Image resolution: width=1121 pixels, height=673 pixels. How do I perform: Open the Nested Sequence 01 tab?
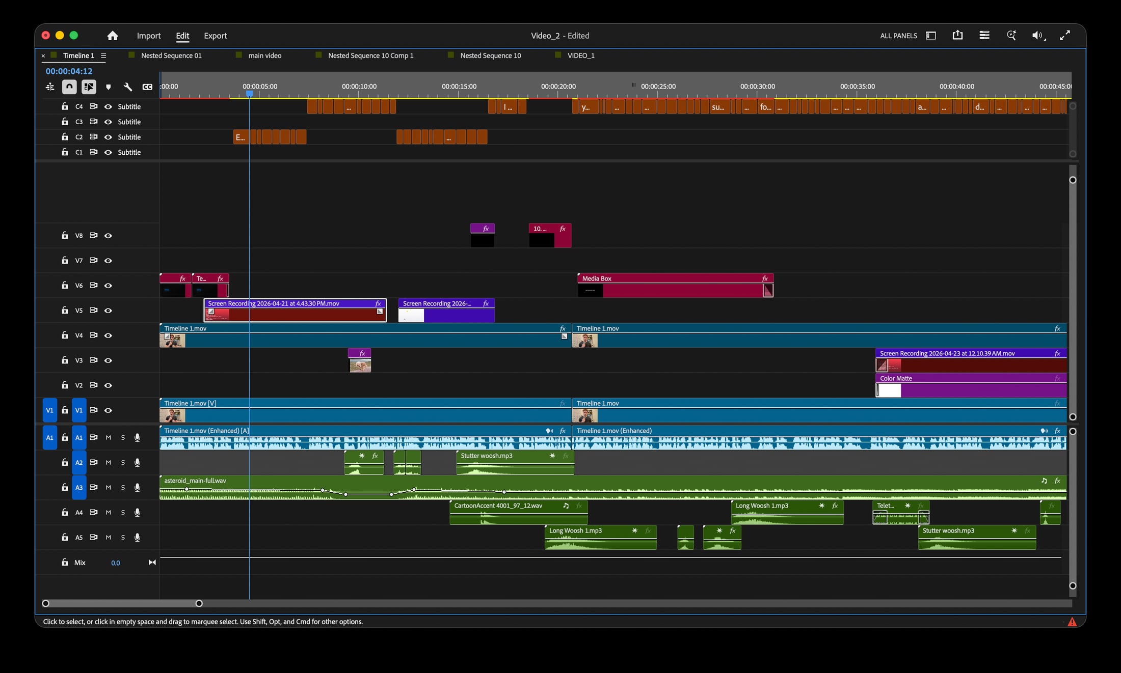pos(171,55)
